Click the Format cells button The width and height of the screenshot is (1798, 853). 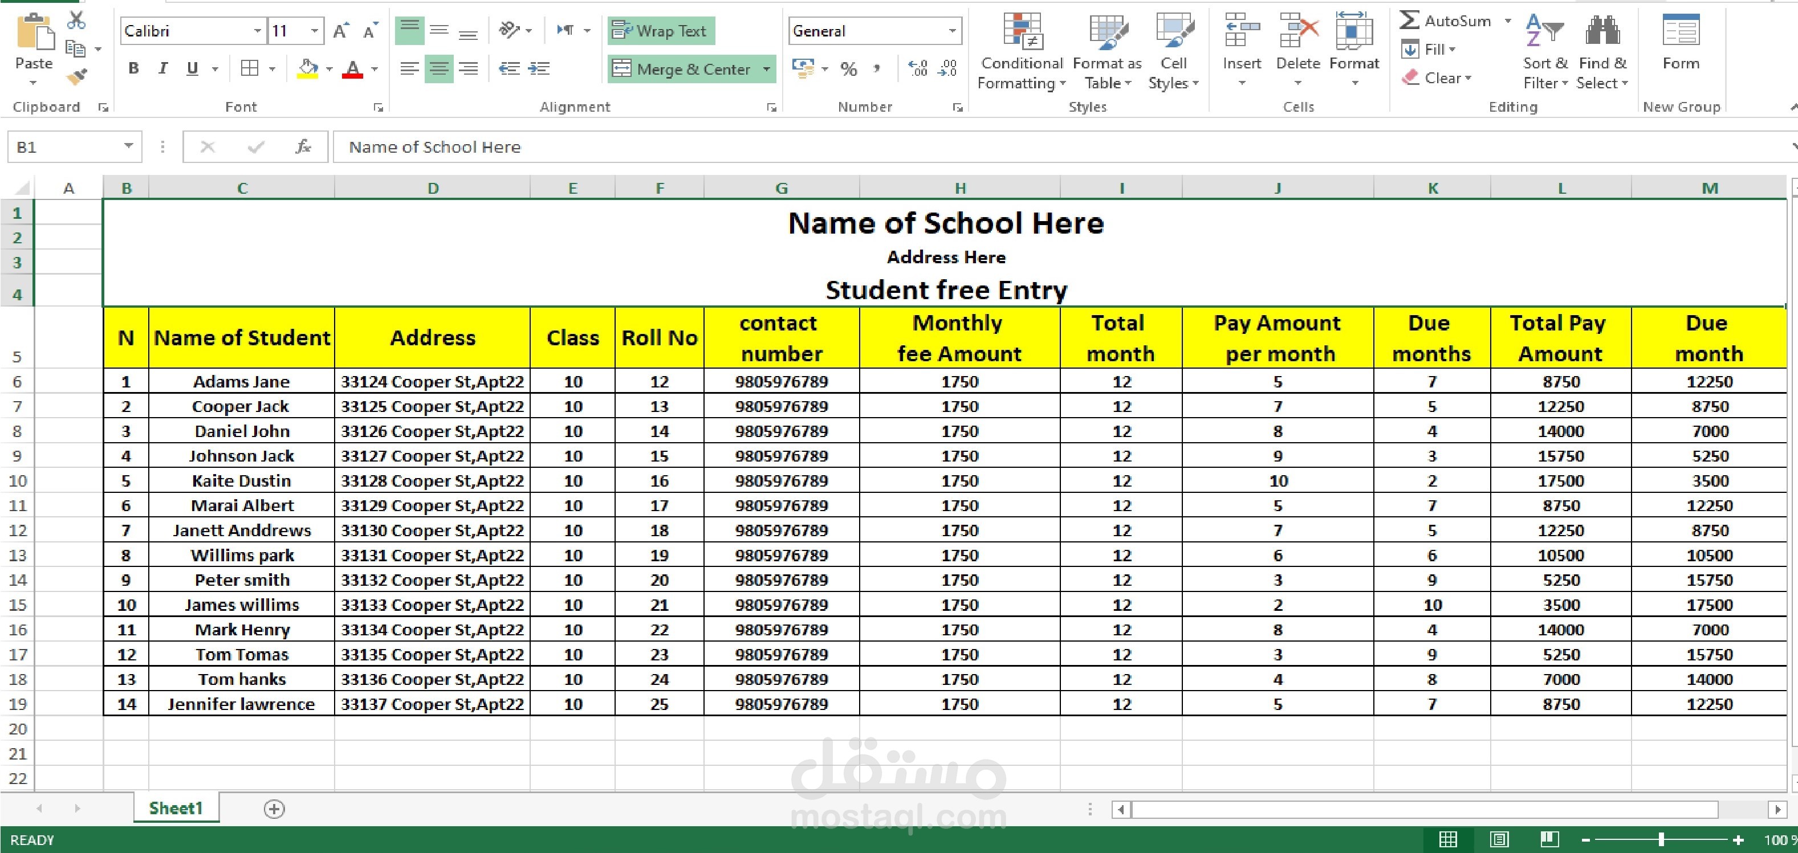[x=1354, y=49]
